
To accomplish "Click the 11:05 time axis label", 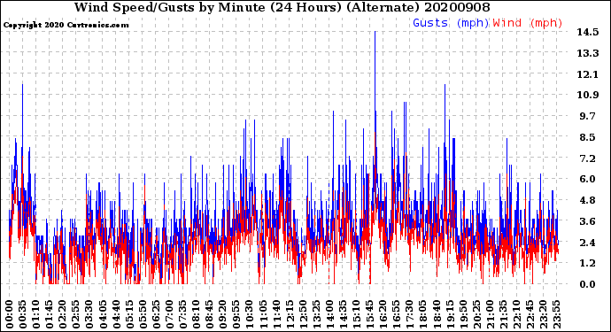I will 263,314.
